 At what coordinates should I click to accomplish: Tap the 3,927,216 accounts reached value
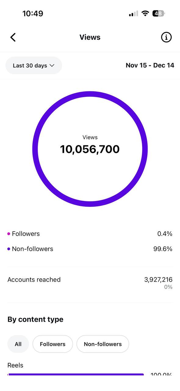[158, 280]
